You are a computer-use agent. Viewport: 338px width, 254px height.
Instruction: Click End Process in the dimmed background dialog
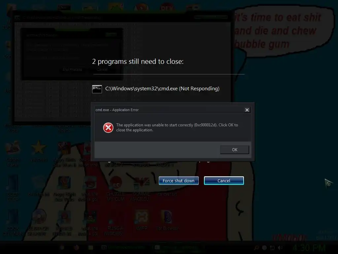[72, 69]
